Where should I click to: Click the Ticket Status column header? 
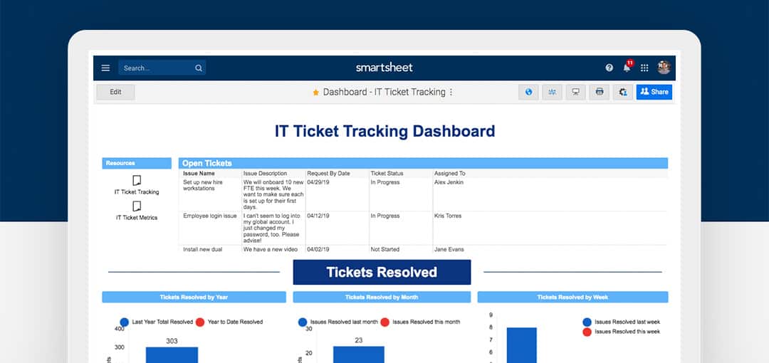[x=387, y=174]
